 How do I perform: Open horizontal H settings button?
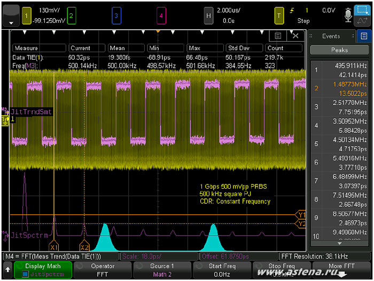click(208, 15)
